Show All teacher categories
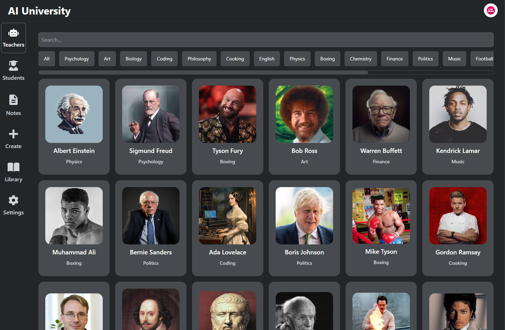 (x=47, y=59)
